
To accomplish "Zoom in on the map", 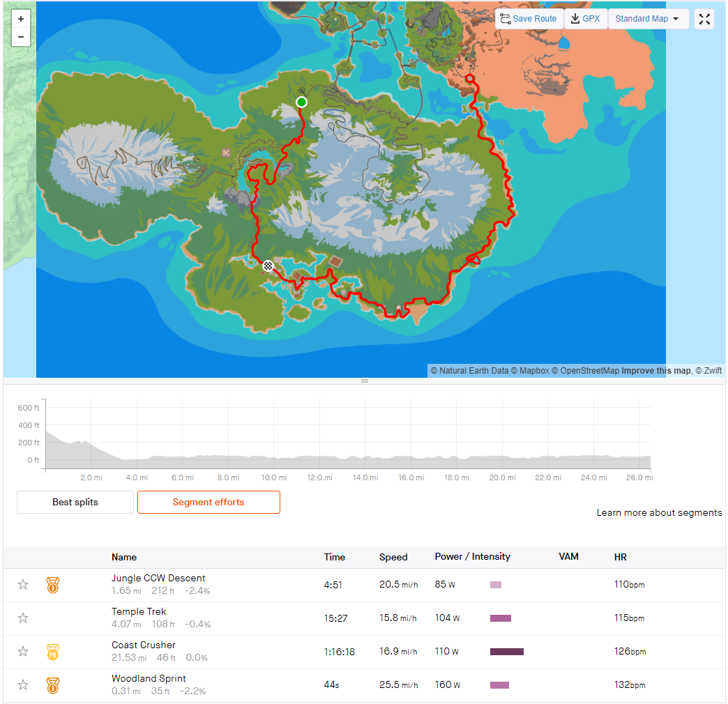I will click(21, 19).
